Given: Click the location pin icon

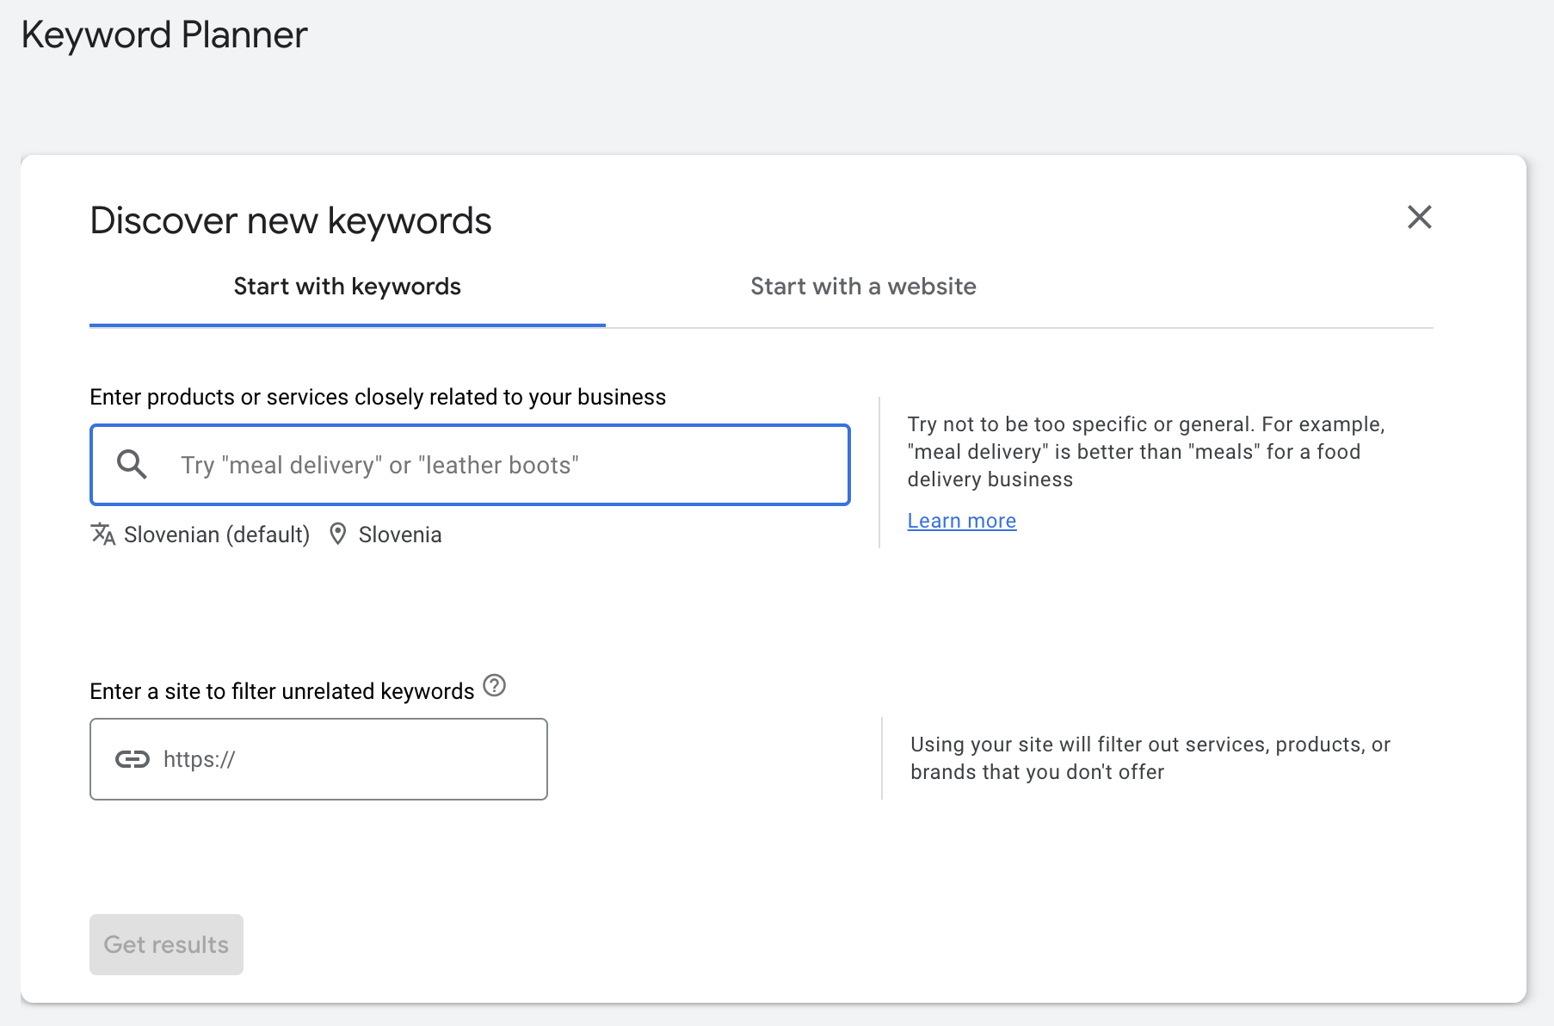Looking at the screenshot, I should [x=338, y=535].
